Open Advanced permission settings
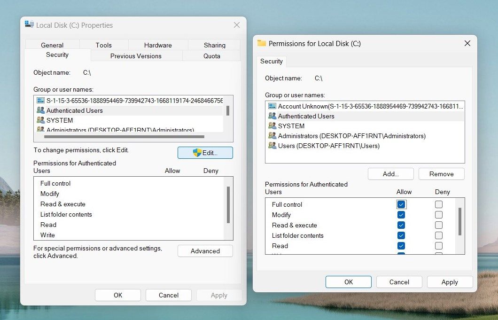 pos(205,251)
